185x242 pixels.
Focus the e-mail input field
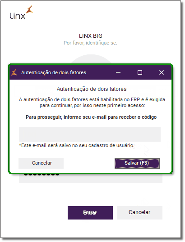coord(90,134)
